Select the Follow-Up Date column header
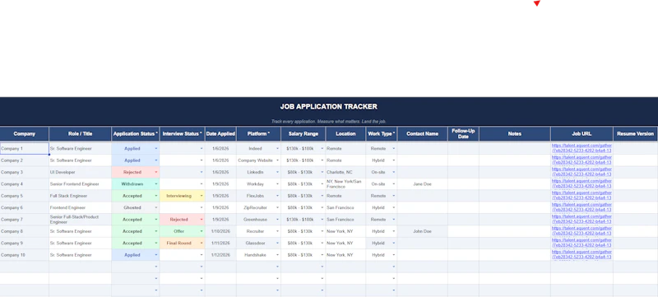The height and width of the screenshot is (297, 658). pyautogui.click(x=463, y=134)
